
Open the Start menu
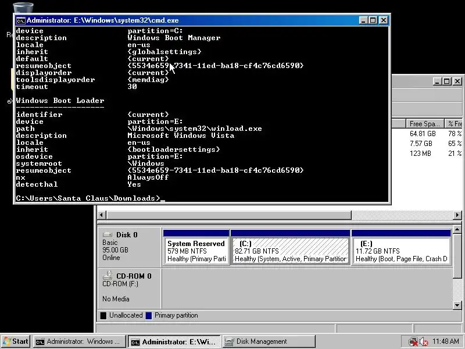click(x=16, y=341)
